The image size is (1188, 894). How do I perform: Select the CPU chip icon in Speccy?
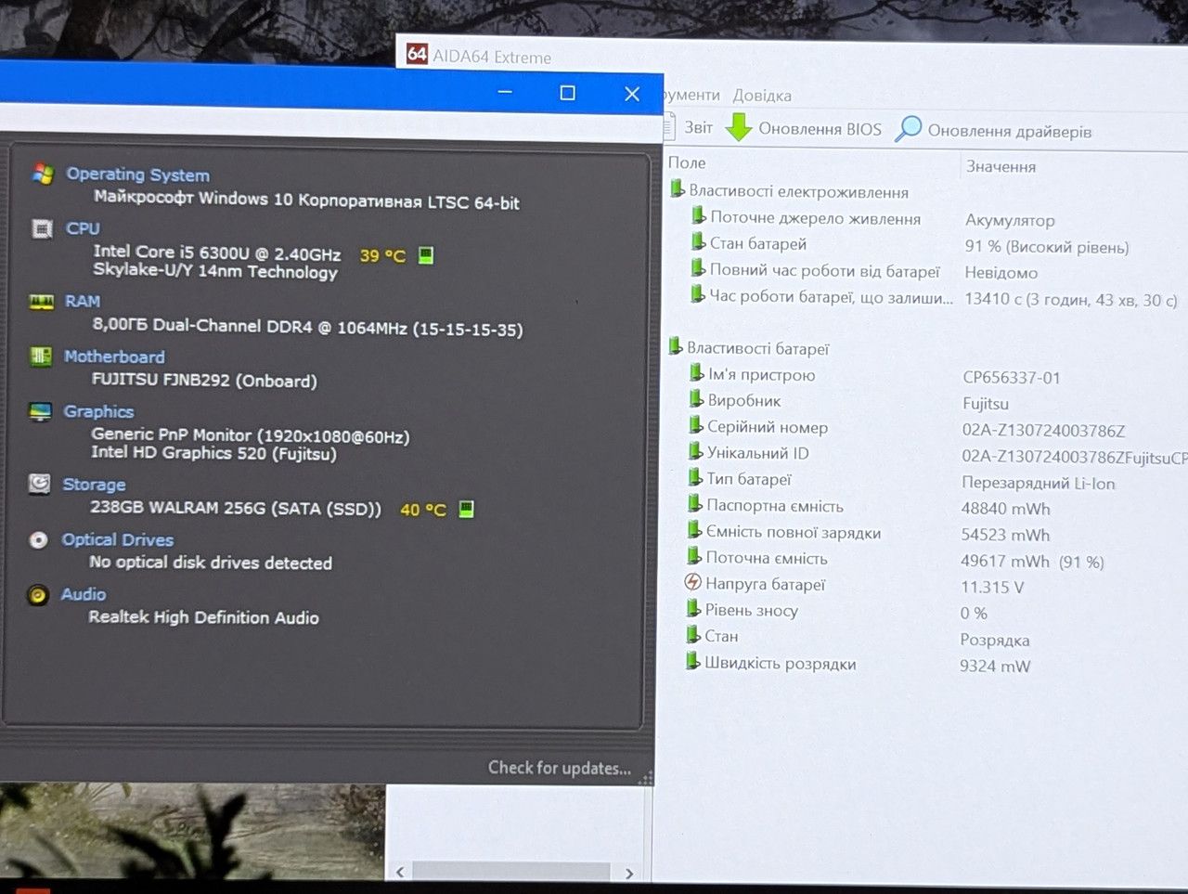click(x=42, y=228)
